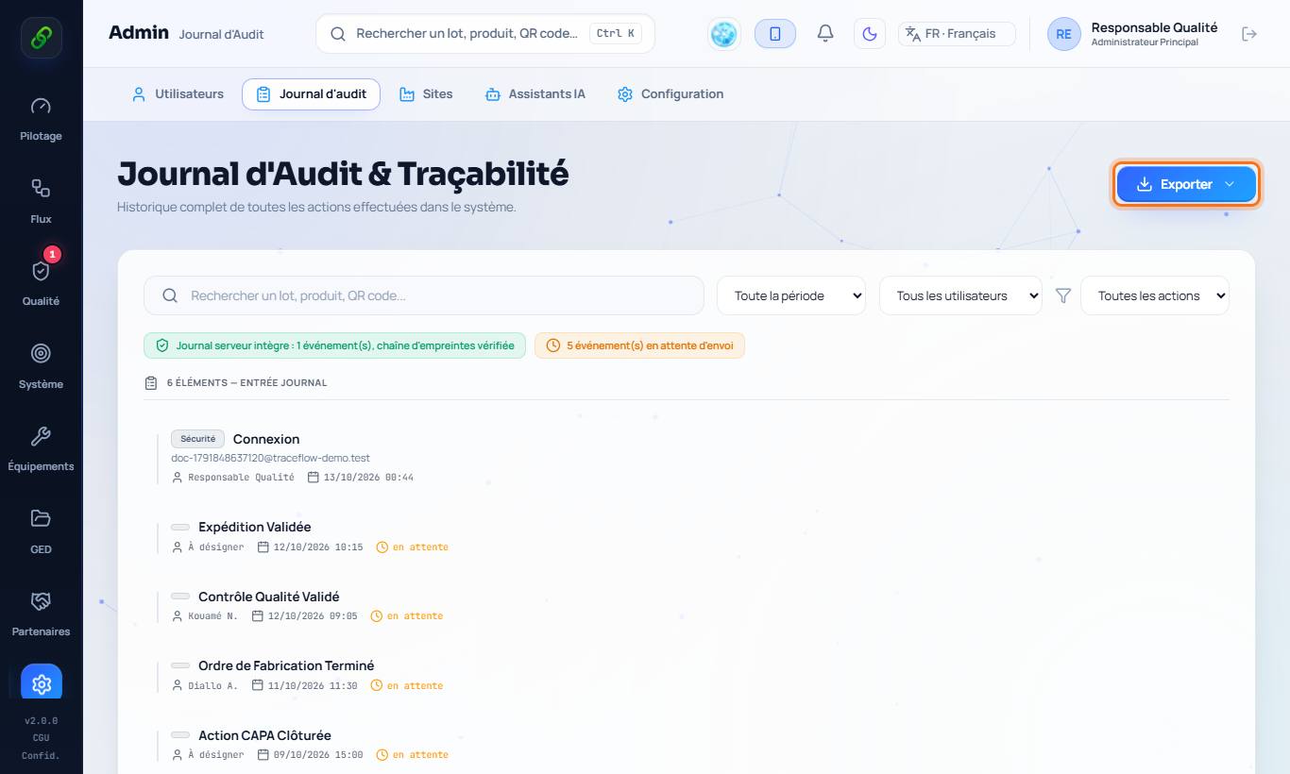Click the global search bar in header
The image size is (1290, 774).
point(485,34)
